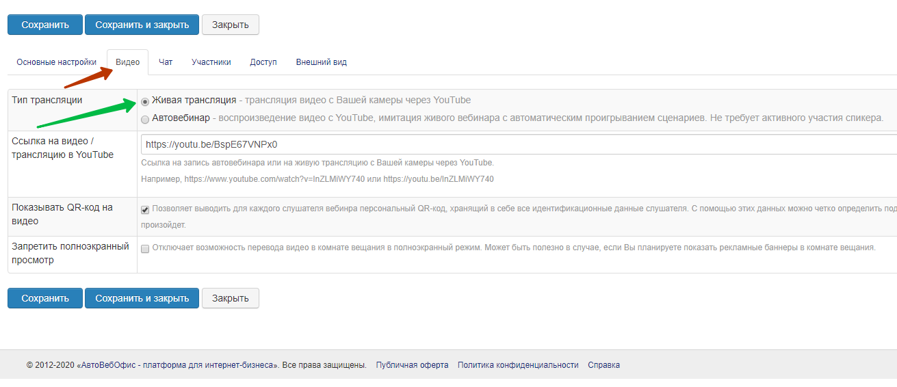Click Сохранить below the settings table
The image size is (897, 387).
45,298
